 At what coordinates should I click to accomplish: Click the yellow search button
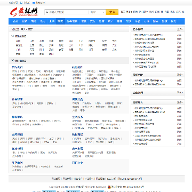pos(112,12)
